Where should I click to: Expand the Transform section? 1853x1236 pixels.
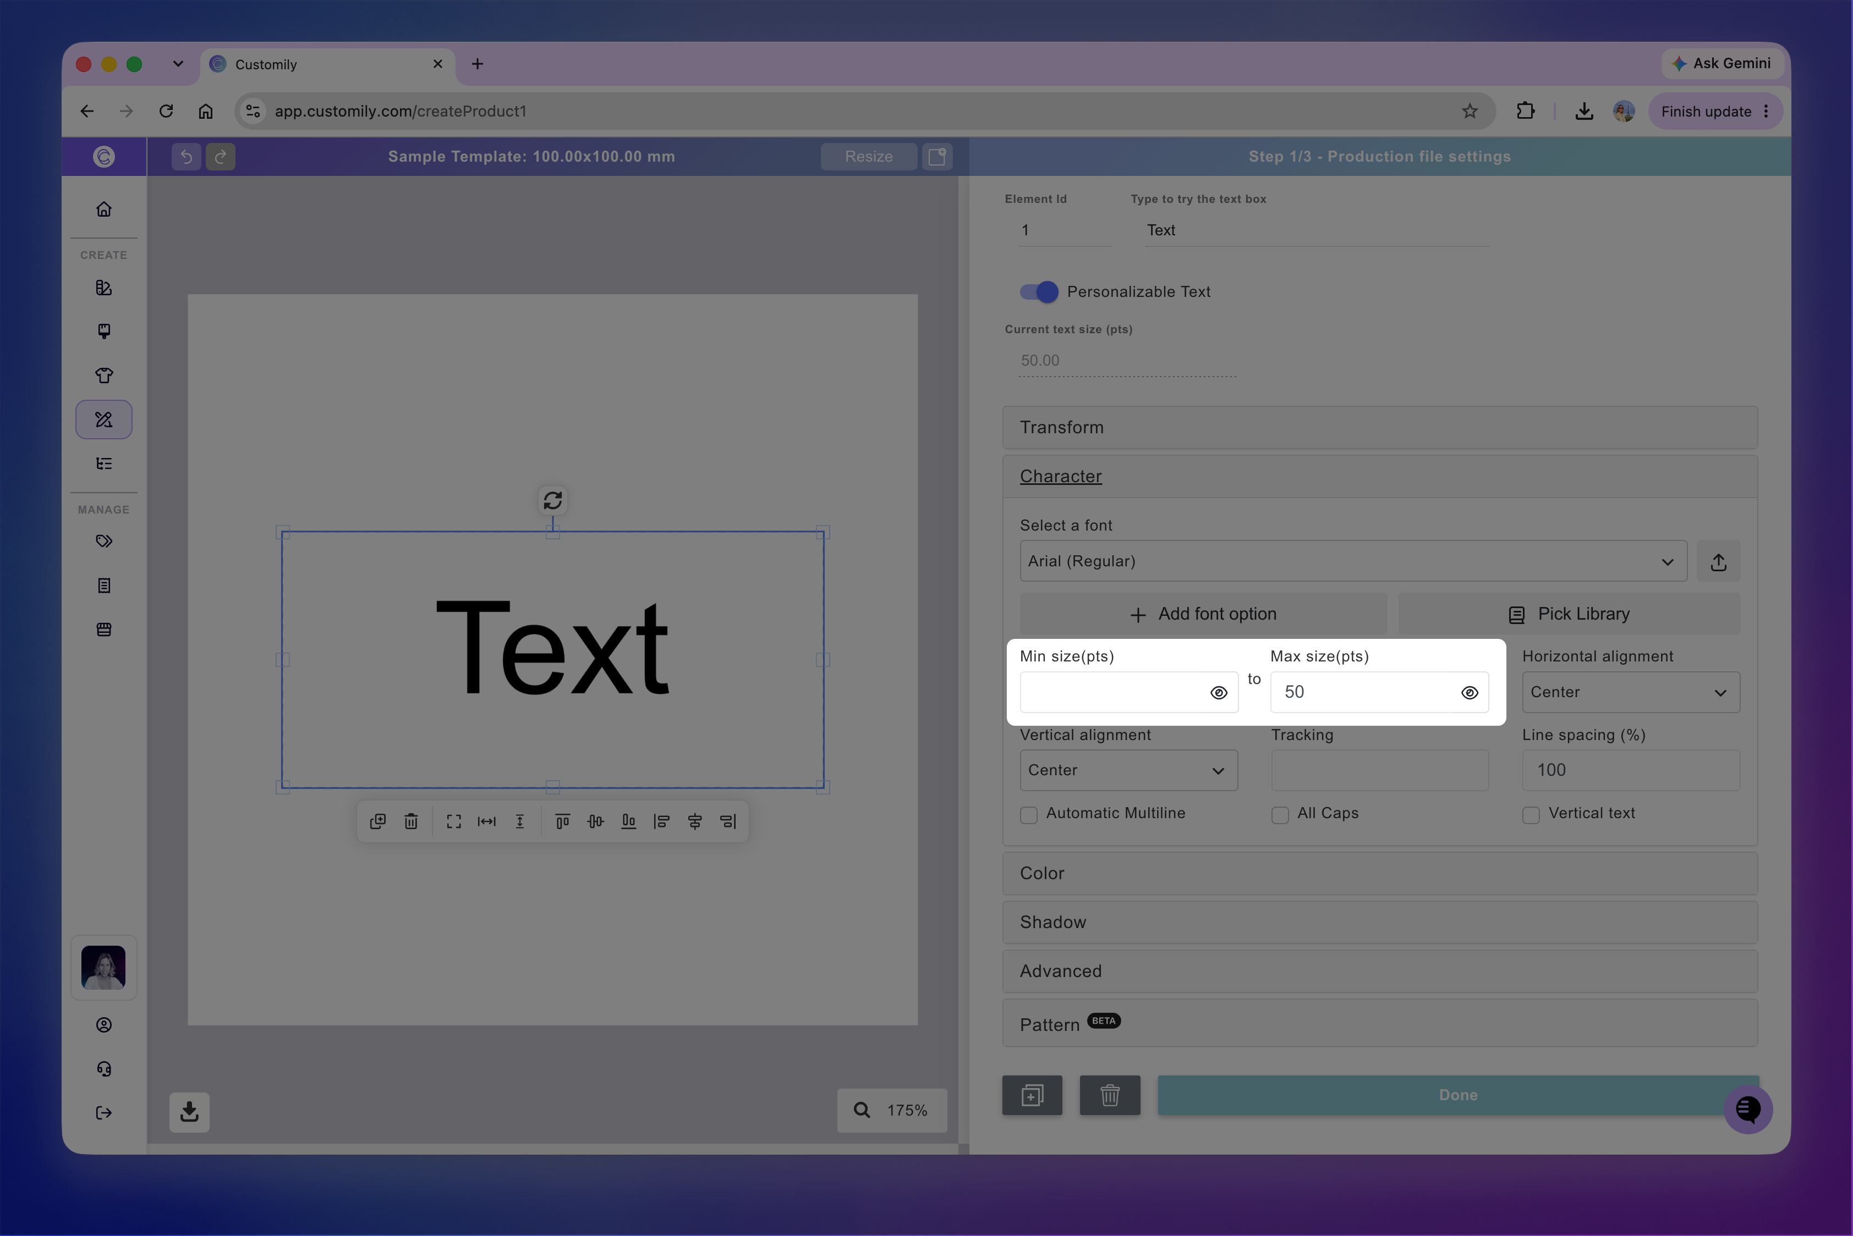1380,428
